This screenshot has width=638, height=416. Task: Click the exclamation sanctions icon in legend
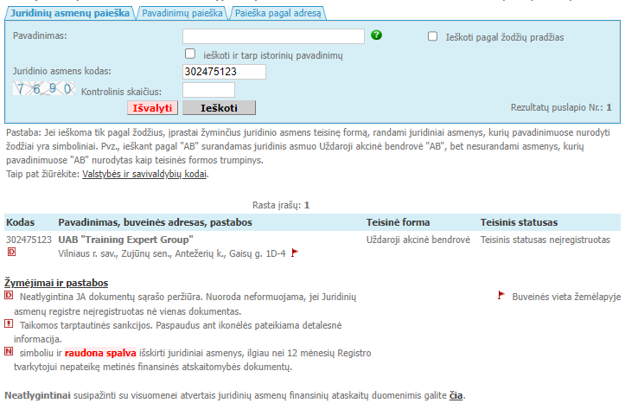(x=9, y=323)
